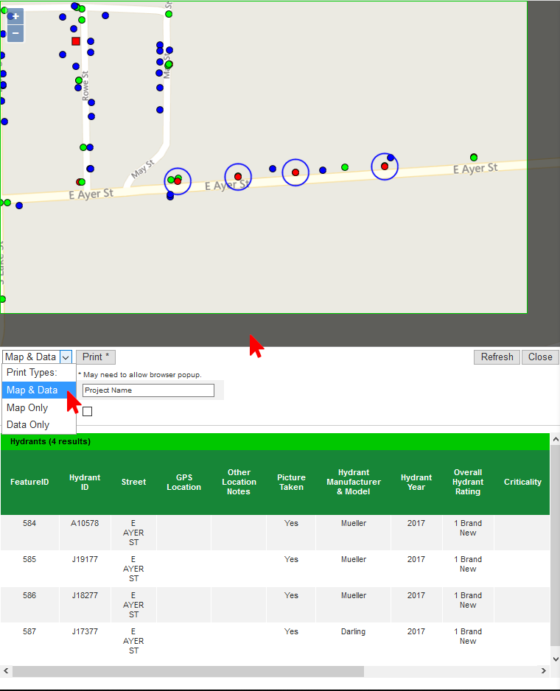This screenshot has height=691, width=560.
Task: Choose Data Only from print types list
Action: tap(28, 425)
